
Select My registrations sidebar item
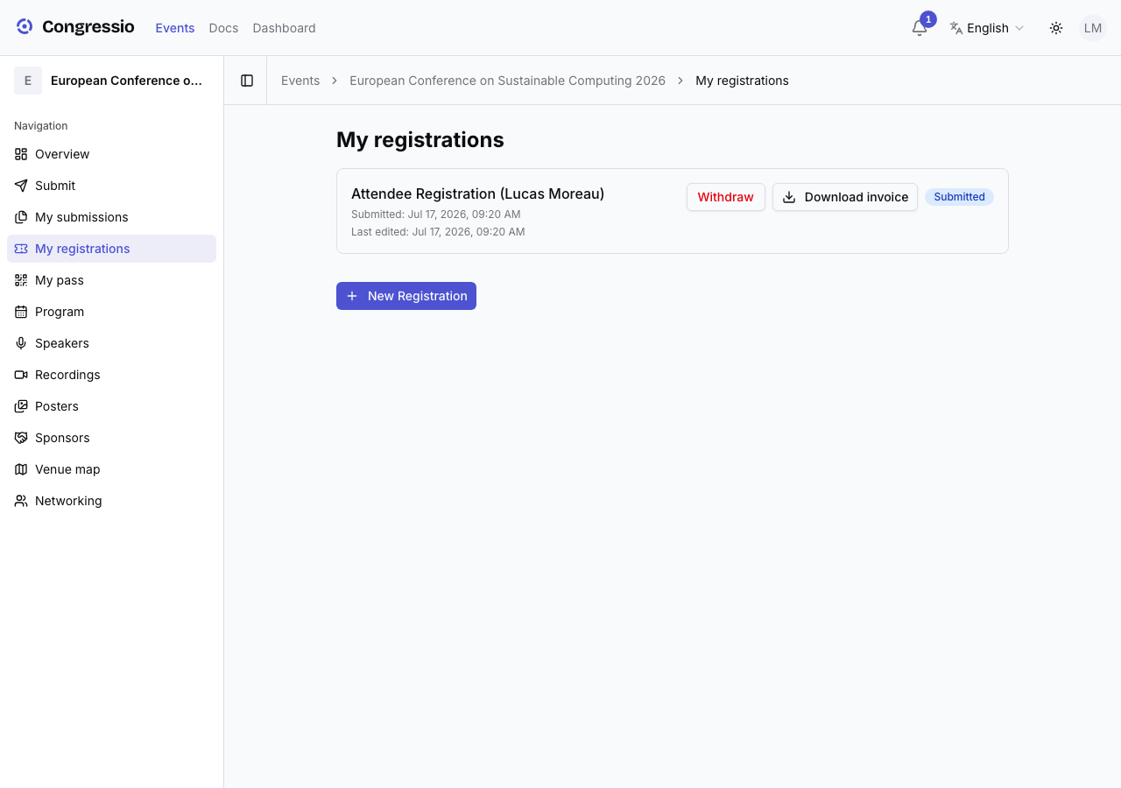111,249
